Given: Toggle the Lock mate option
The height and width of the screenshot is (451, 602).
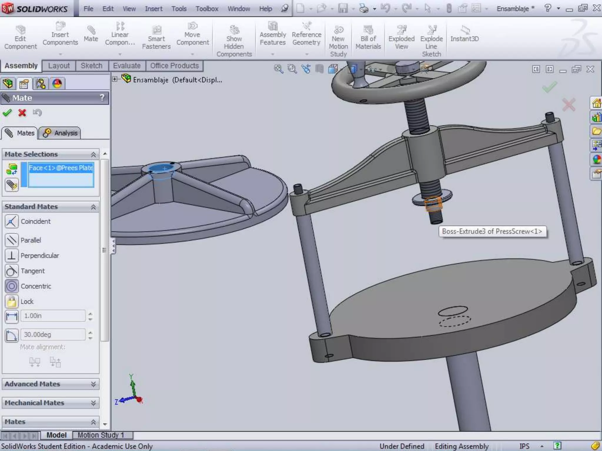Looking at the screenshot, I should [x=11, y=302].
